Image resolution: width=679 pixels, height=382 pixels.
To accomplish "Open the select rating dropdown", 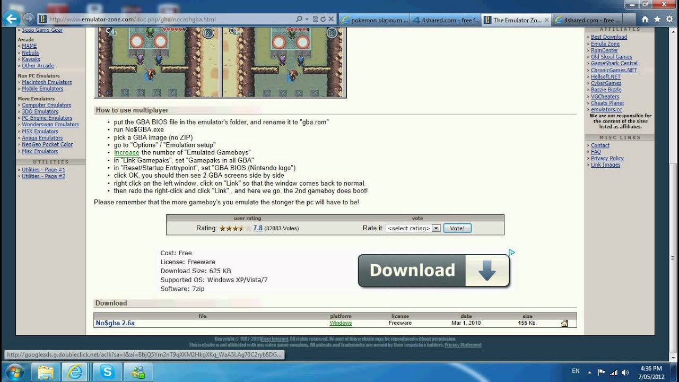I will point(413,228).
